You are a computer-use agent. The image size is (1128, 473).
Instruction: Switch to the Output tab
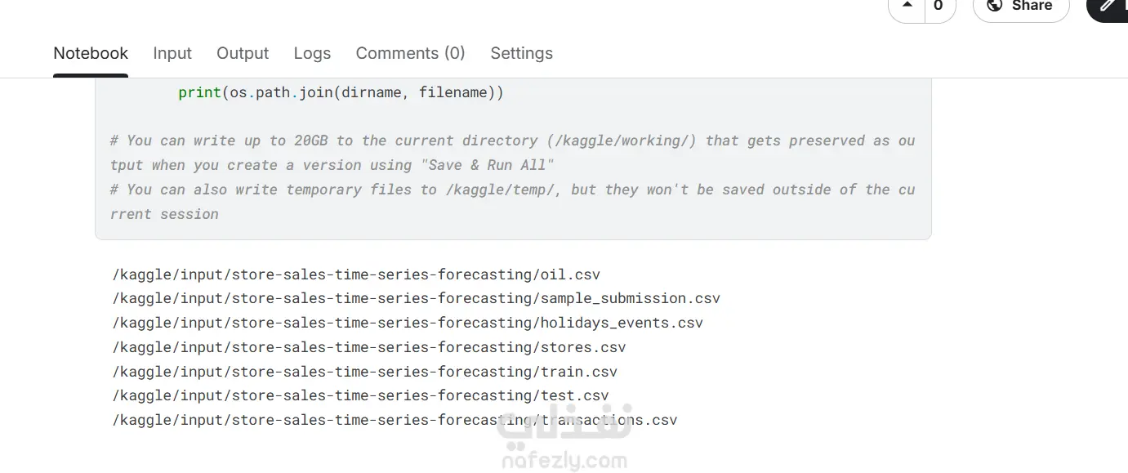pyautogui.click(x=243, y=53)
